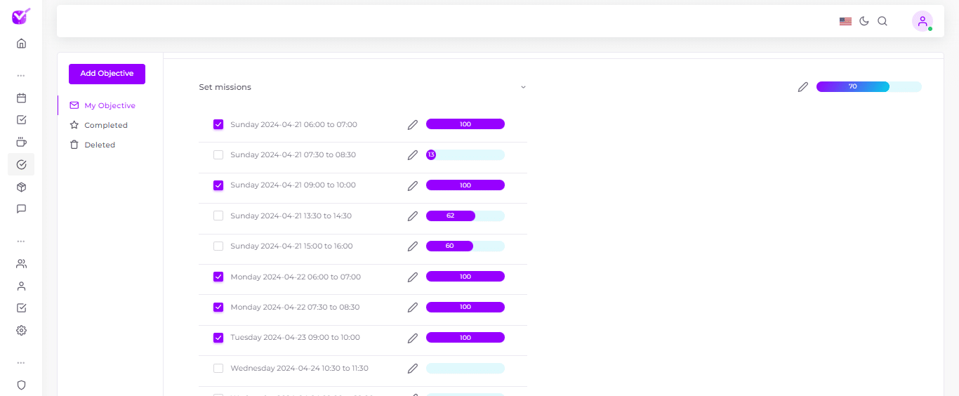Open the My Objective link

click(110, 105)
